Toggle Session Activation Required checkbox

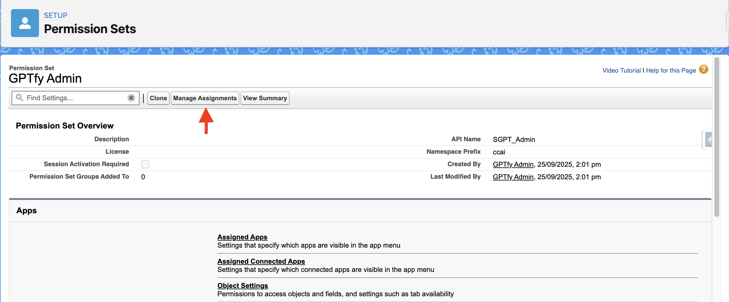(145, 164)
